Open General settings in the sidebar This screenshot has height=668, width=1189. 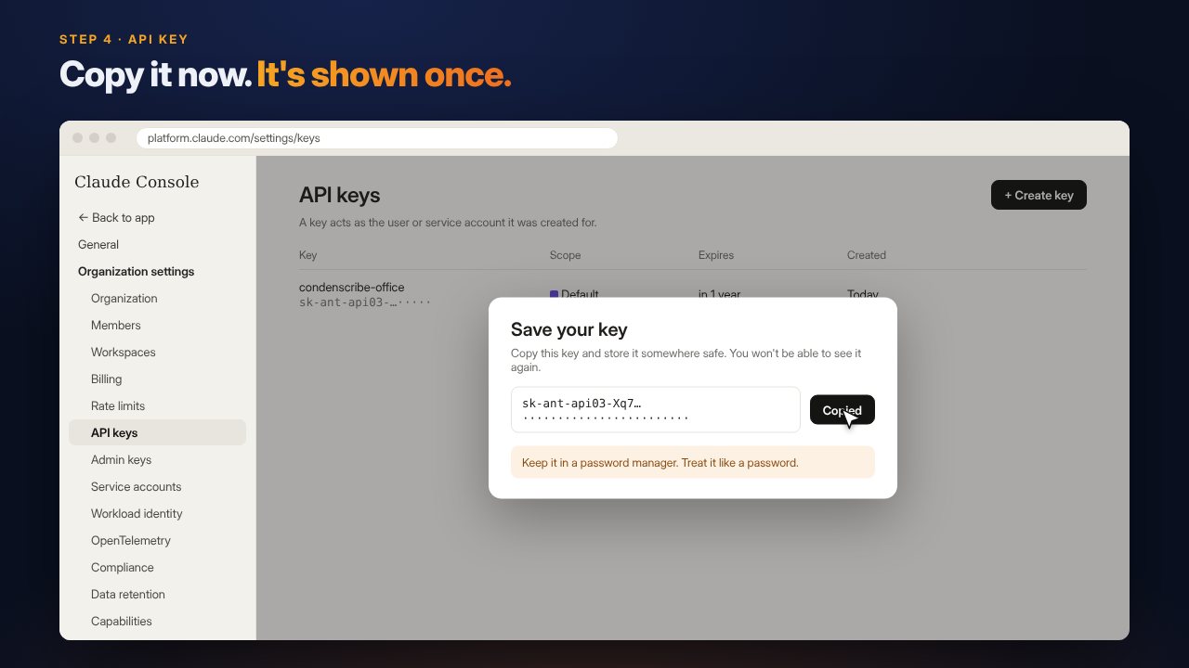point(98,244)
